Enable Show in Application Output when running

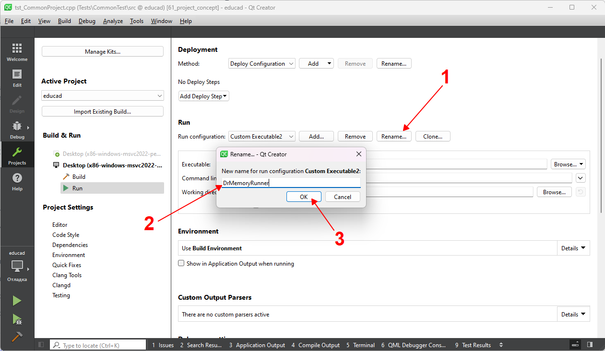pyautogui.click(x=181, y=263)
